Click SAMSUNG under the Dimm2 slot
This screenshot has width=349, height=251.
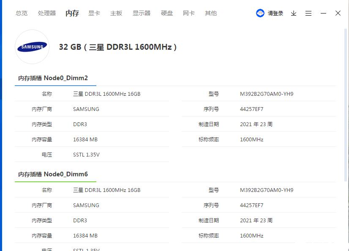[86, 109]
